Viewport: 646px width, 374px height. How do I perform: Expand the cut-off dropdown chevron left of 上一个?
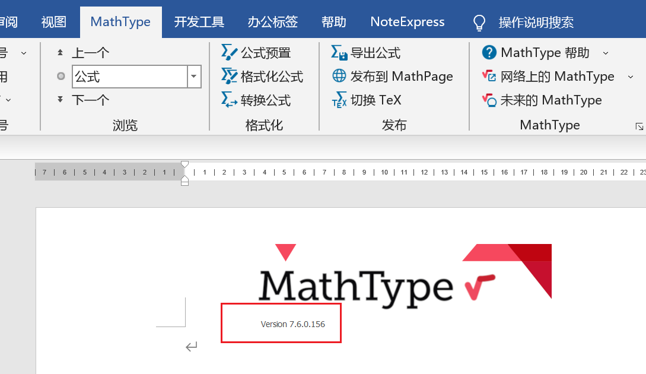tap(24, 53)
